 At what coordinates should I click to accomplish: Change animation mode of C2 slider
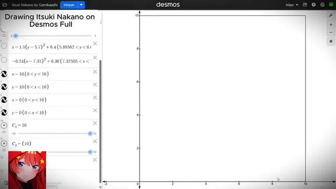[4, 150]
